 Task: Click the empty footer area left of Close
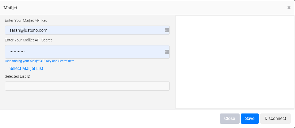click(108, 118)
